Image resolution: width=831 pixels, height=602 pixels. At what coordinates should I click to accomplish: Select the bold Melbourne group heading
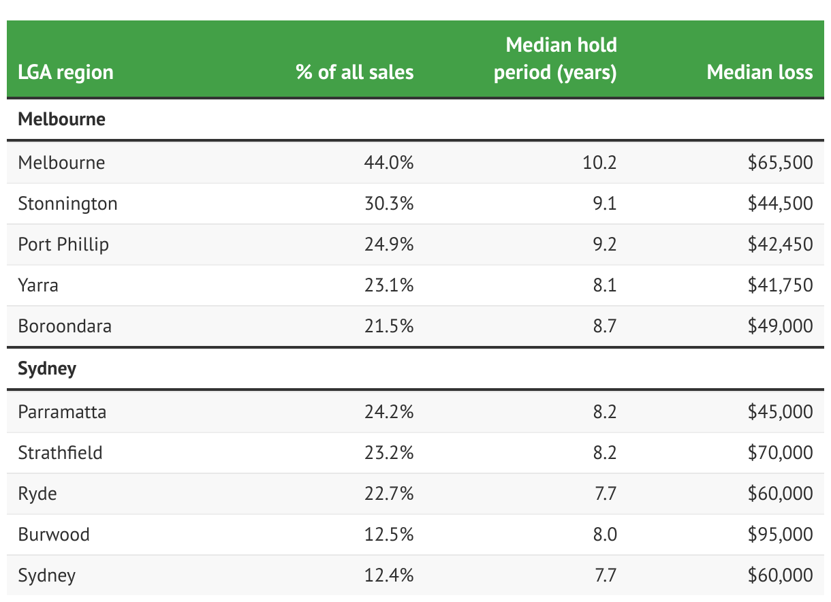pos(62,119)
